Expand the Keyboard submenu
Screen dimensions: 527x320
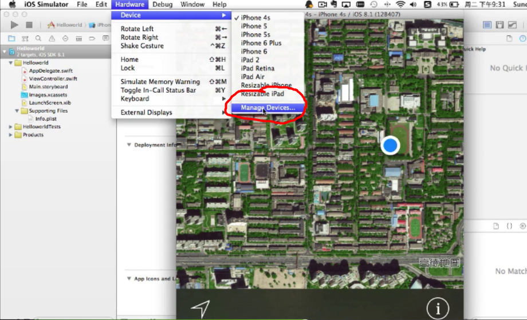(x=171, y=98)
